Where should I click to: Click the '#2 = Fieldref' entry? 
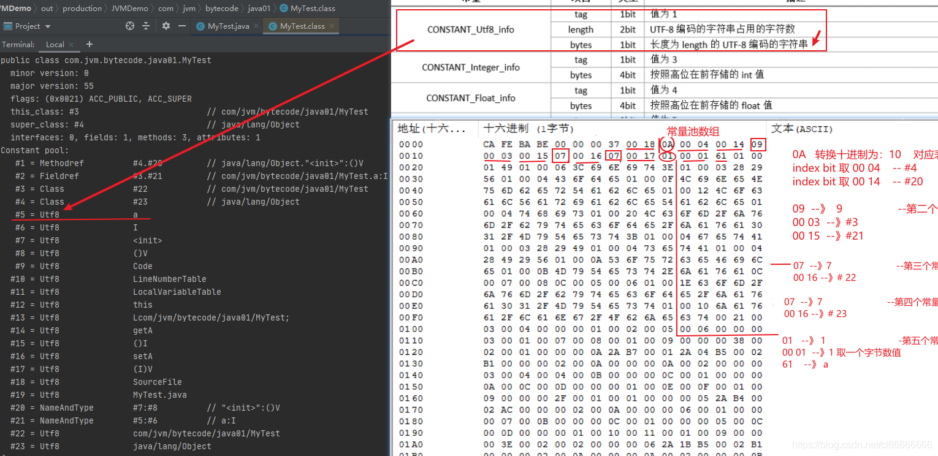(201, 176)
